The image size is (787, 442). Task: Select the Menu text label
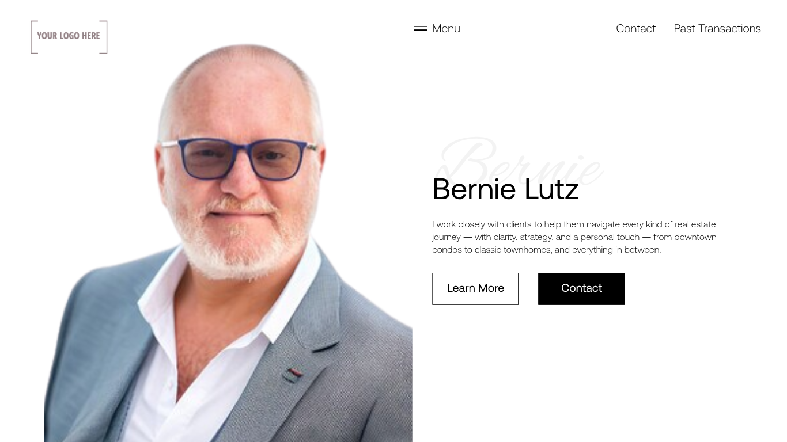pyautogui.click(x=446, y=28)
